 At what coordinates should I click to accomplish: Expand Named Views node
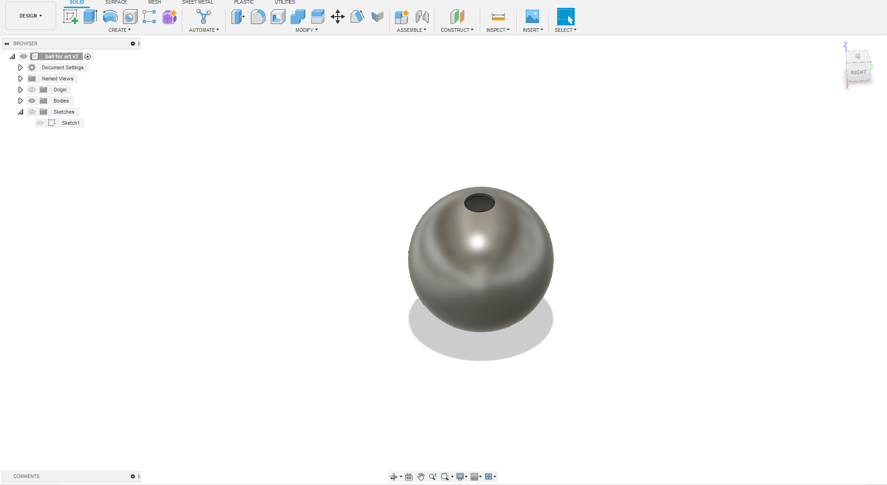pyautogui.click(x=20, y=79)
